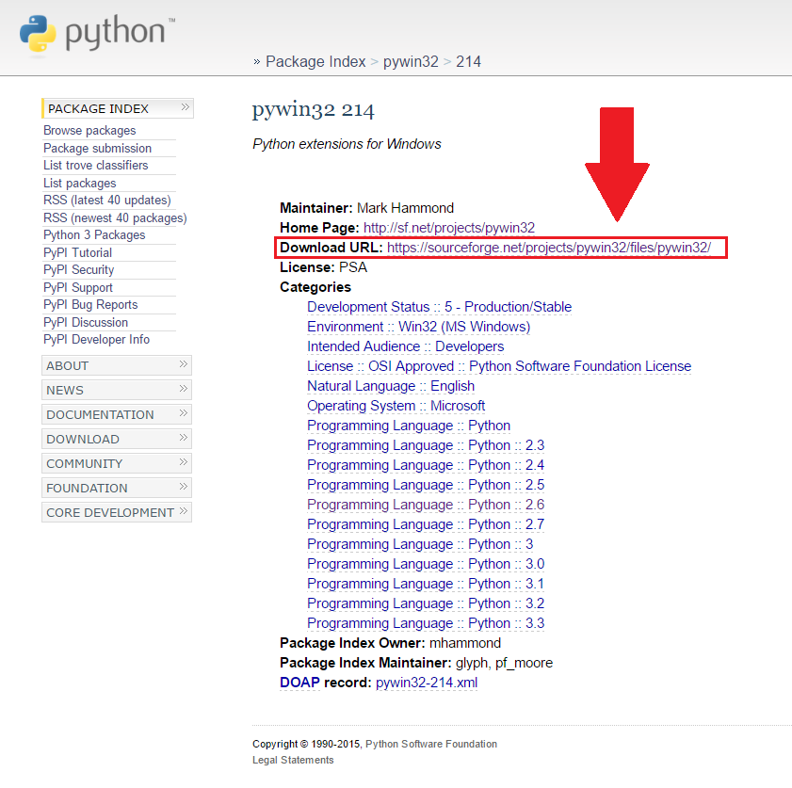Select Operating System Microsoft category
The height and width of the screenshot is (788, 792).
click(x=396, y=406)
